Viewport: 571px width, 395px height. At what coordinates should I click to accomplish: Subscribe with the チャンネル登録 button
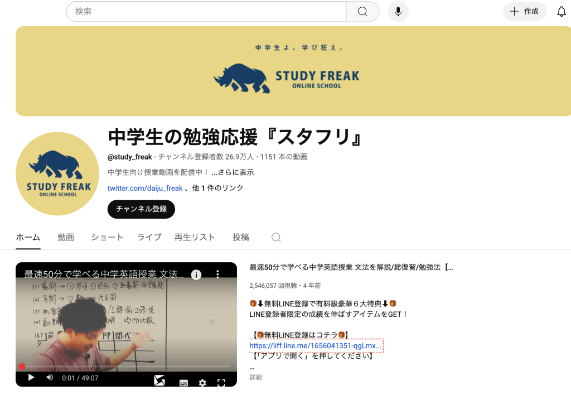pyautogui.click(x=141, y=209)
